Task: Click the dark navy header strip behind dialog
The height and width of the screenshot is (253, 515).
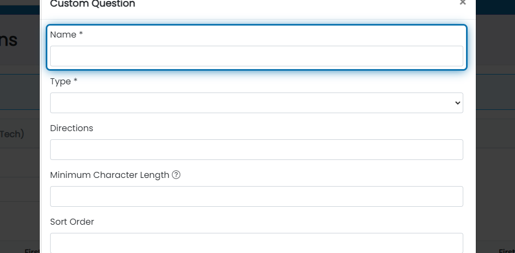Action: tap(20, 10)
